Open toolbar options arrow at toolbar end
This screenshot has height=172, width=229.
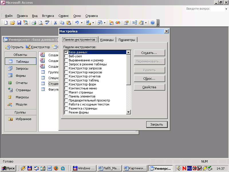pyautogui.click(x=158, y=23)
